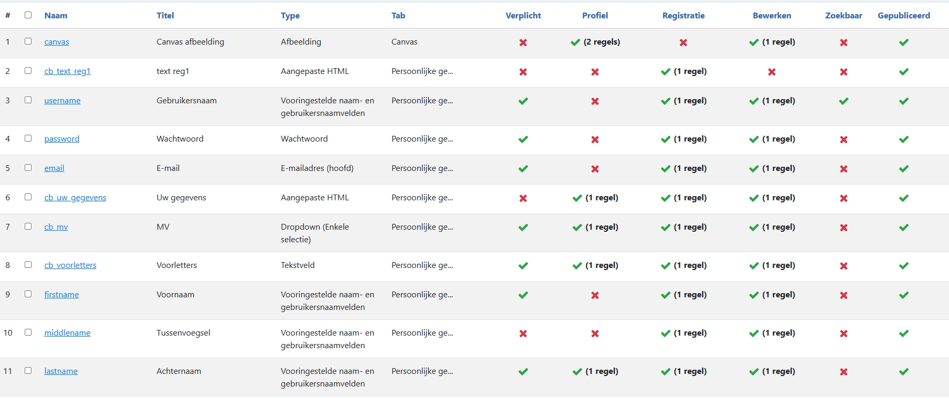This screenshot has width=949, height=398.
Task: Sort the table by the Naam column
Action: click(56, 16)
